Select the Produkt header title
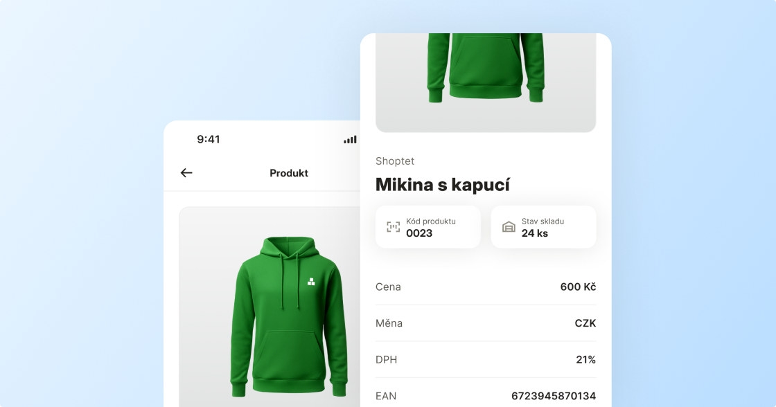The width and height of the screenshot is (776, 407). [x=289, y=173]
